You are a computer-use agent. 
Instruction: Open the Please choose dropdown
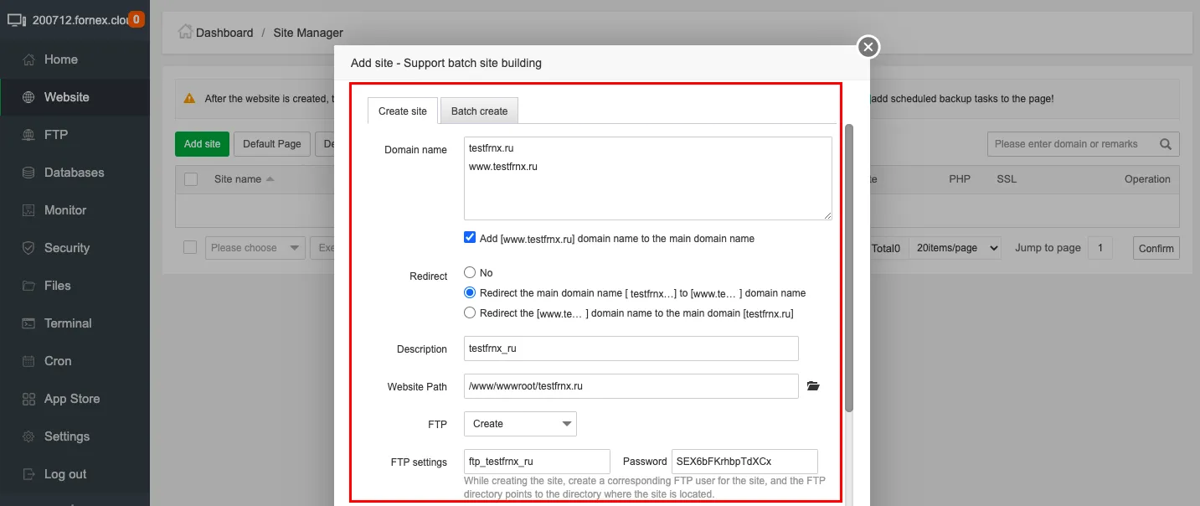255,248
